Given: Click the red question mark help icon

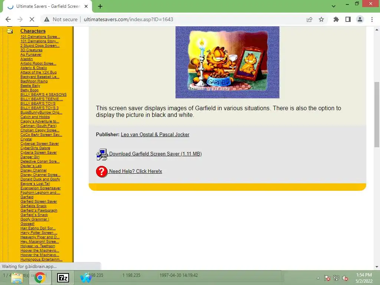Looking at the screenshot, I should coord(102,172).
